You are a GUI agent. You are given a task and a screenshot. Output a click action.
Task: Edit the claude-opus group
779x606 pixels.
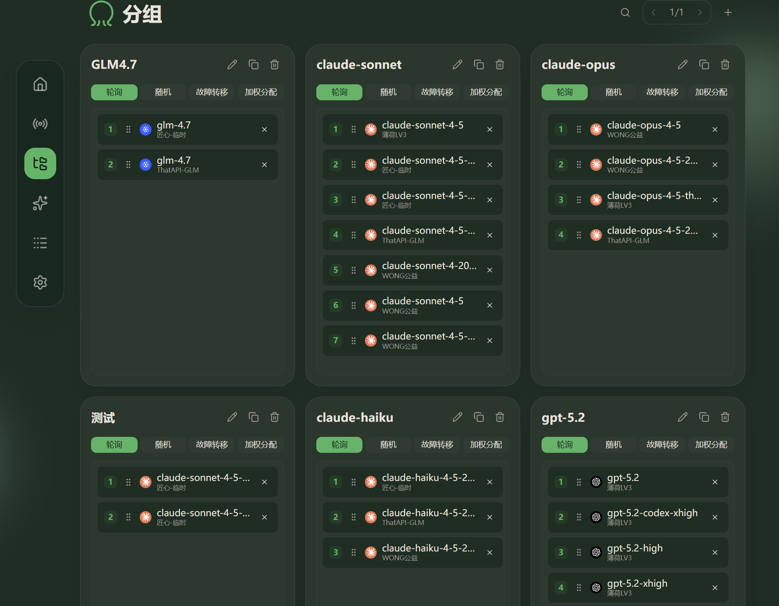pyautogui.click(x=683, y=65)
